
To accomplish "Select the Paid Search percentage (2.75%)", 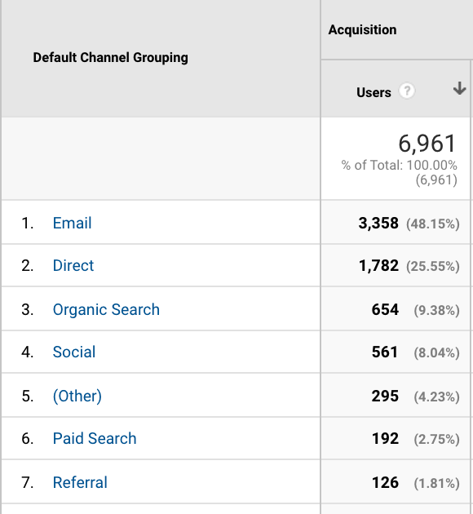I will click(x=436, y=439).
